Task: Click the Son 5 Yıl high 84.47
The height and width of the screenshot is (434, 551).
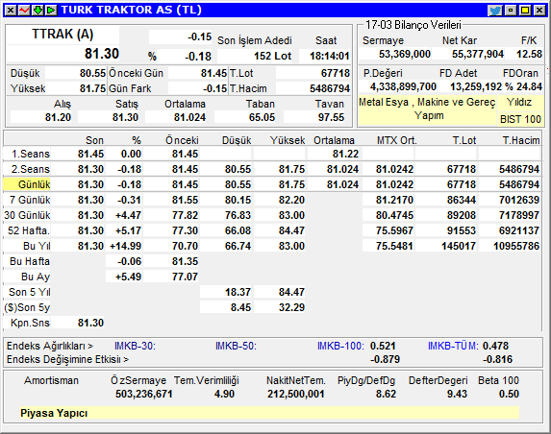Action: [x=291, y=292]
